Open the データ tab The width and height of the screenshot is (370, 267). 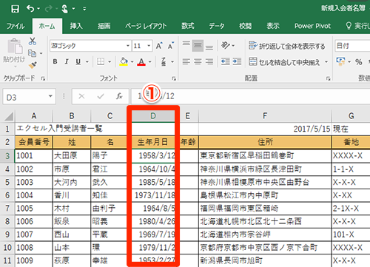(x=217, y=26)
